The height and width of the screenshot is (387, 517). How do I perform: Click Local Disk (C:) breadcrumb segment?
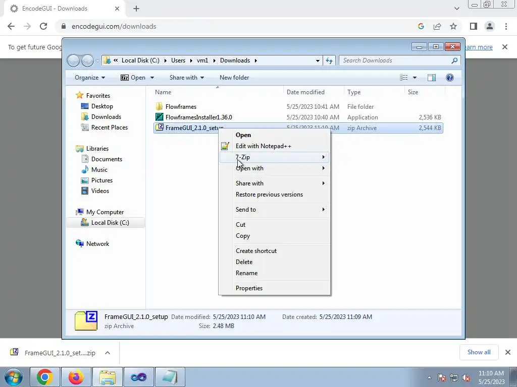140,60
